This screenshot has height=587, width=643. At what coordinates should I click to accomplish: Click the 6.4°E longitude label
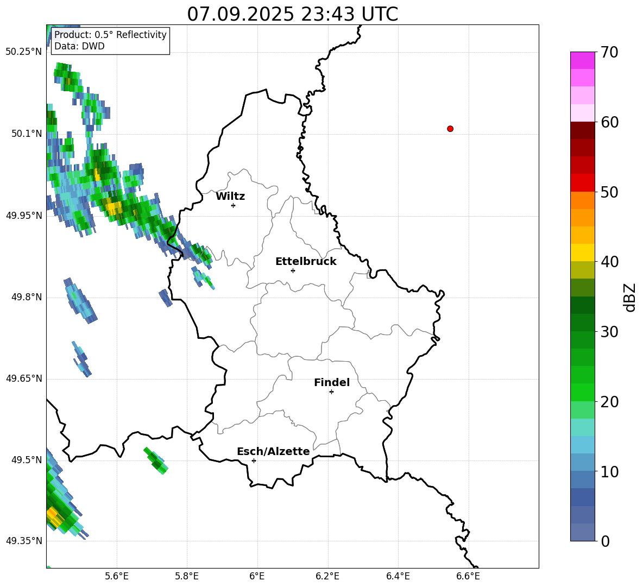(398, 576)
